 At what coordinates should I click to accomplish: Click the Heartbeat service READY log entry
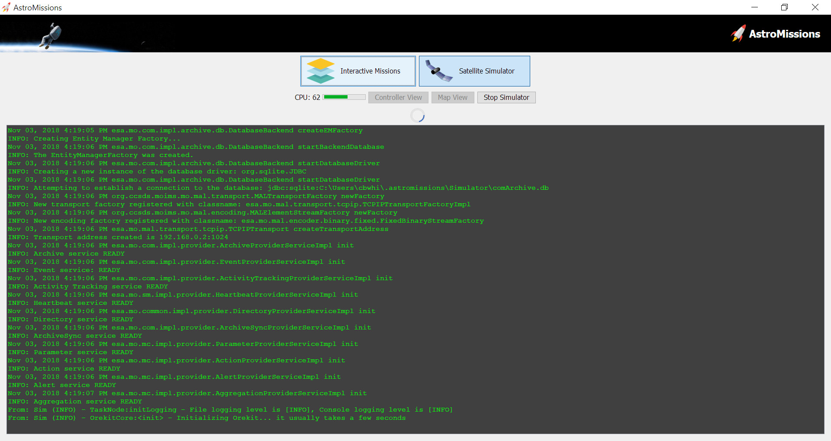coord(71,303)
